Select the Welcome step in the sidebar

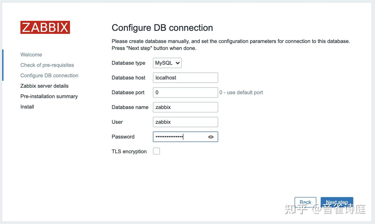[x=31, y=54]
